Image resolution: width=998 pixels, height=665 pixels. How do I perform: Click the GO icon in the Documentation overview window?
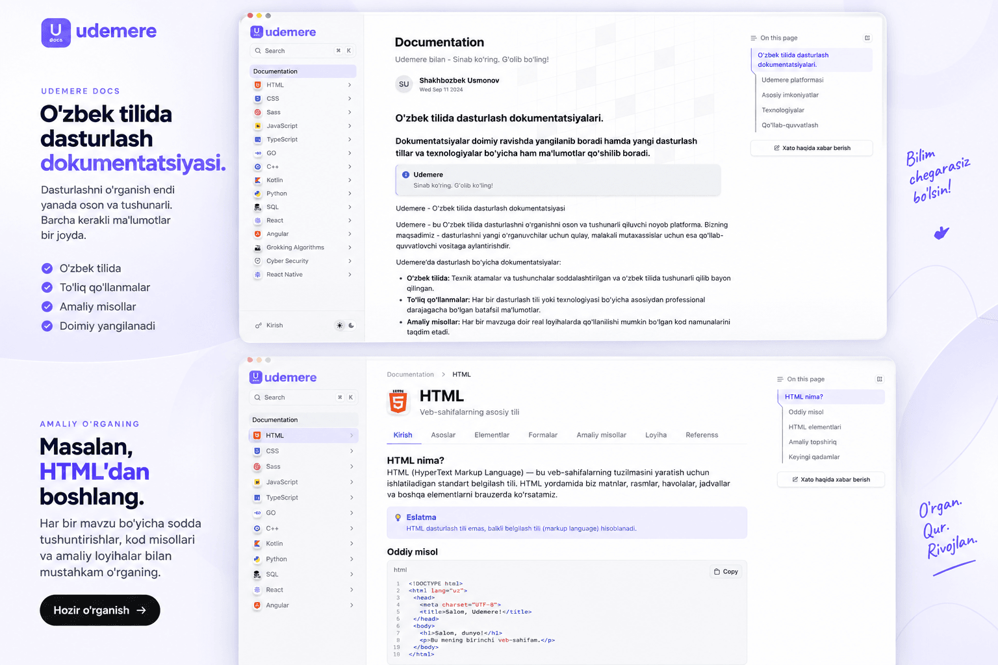[258, 153]
